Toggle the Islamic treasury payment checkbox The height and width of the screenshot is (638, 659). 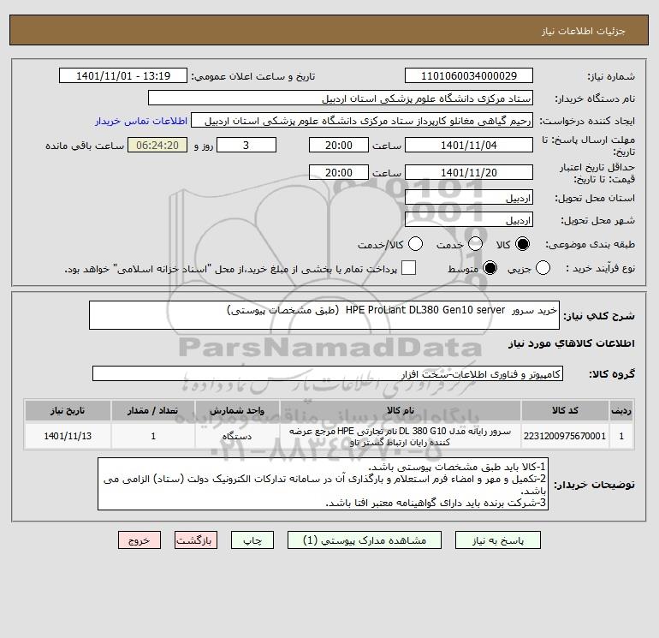click(x=408, y=268)
